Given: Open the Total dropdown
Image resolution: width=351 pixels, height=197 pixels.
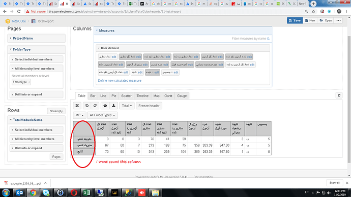Looking at the screenshot, I should [127, 106].
